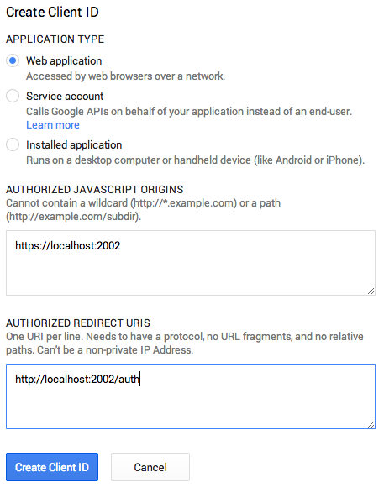This screenshot has width=384, height=488.
Task: Click the 'Web application' label text
Action: click(64, 61)
